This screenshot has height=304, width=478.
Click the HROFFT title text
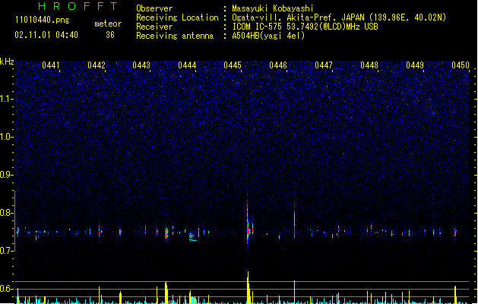(x=78, y=6)
